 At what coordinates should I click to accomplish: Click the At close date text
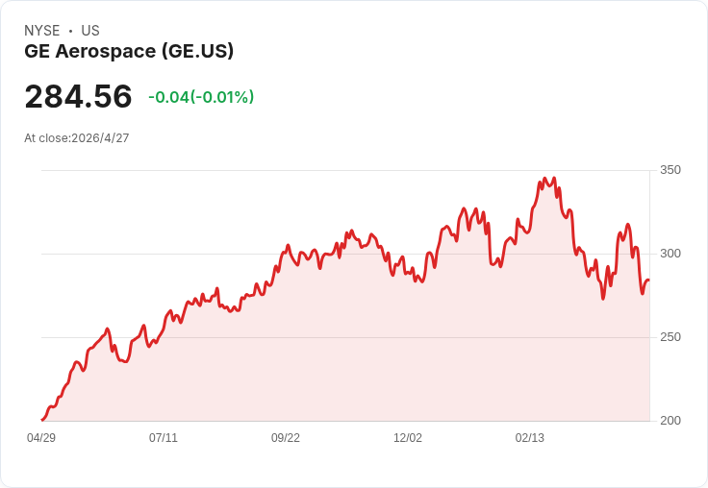(x=77, y=137)
